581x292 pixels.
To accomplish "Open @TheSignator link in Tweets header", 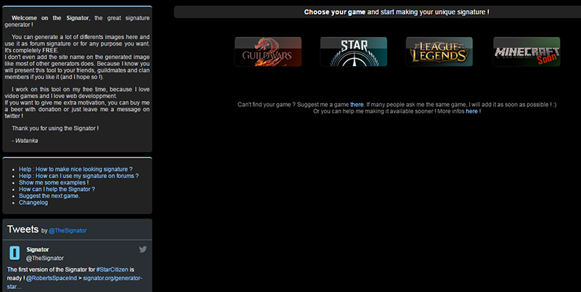I will 68,230.
